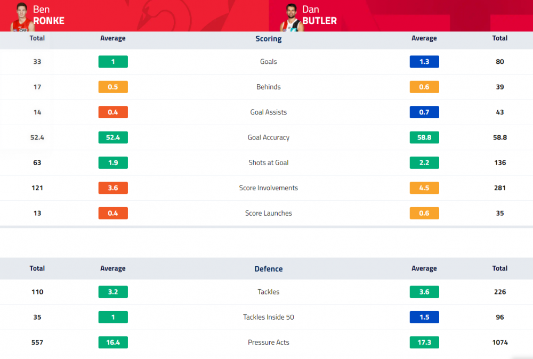
Task: Open Dan Butler's name link
Action: (x=319, y=15)
